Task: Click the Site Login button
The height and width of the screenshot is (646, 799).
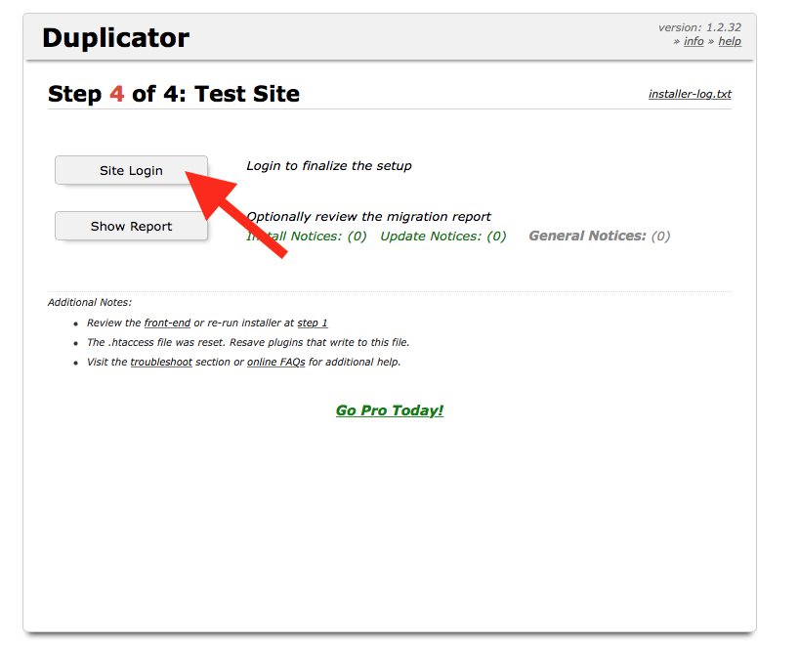Action: (131, 170)
